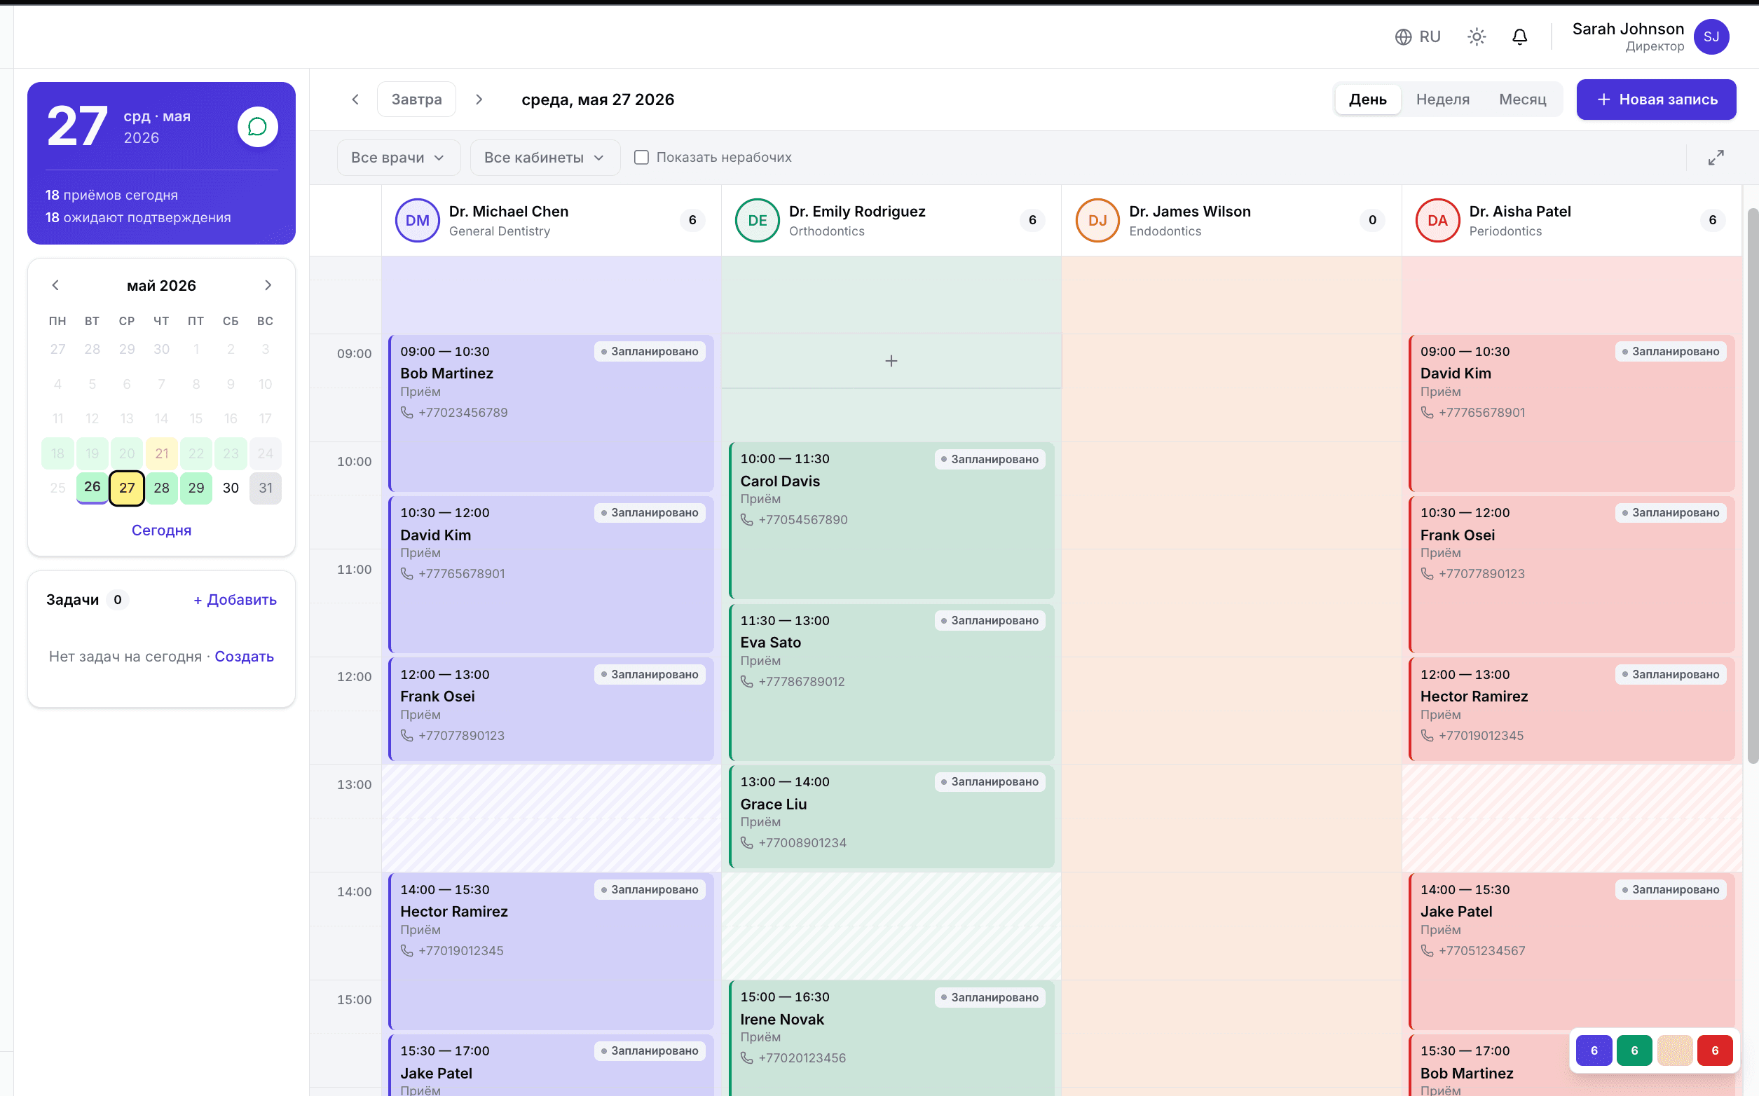Select day 31 in the mini calendar

pyautogui.click(x=266, y=488)
